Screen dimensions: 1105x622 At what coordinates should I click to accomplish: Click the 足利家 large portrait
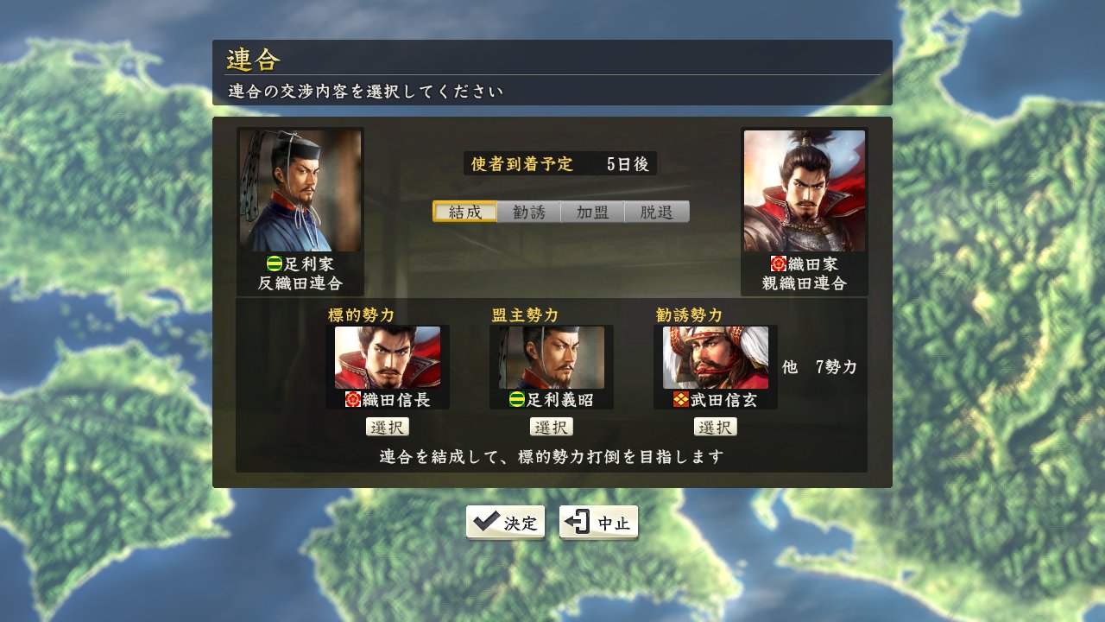click(x=300, y=190)
